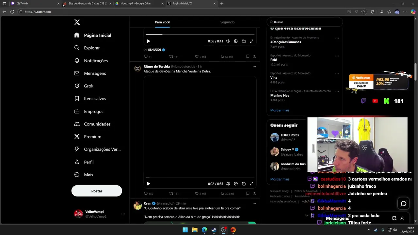418x235 pixels.
Task: Bookmark the Ritmo de Torcida post
Action: tap(248, 194)
